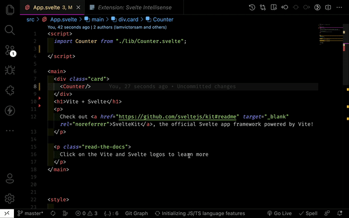349x218 pixels.
Task: Open Counter breadcrumb dropdown
Action: coord(159,20)
